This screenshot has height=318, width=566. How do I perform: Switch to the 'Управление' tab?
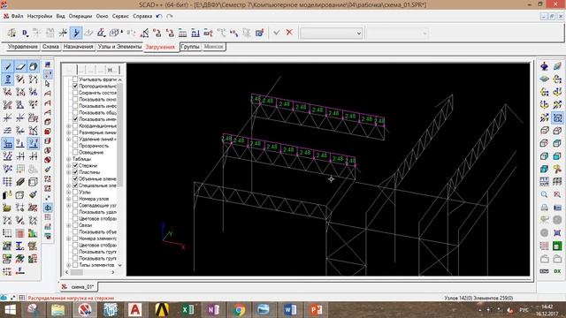click(x=22, y=47)
